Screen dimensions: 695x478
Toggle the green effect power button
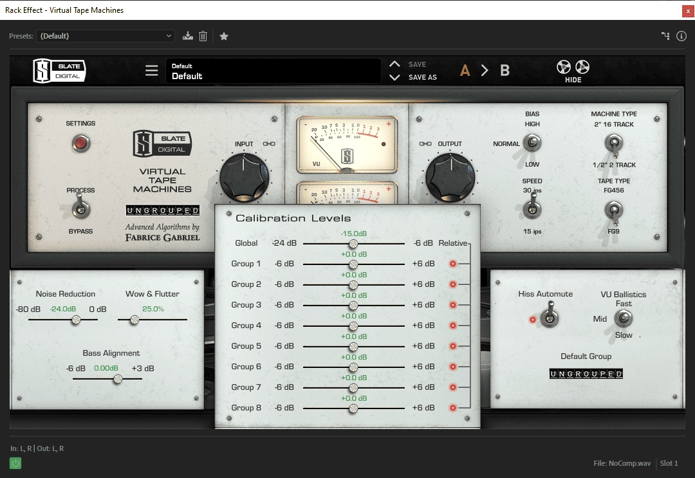15,463
